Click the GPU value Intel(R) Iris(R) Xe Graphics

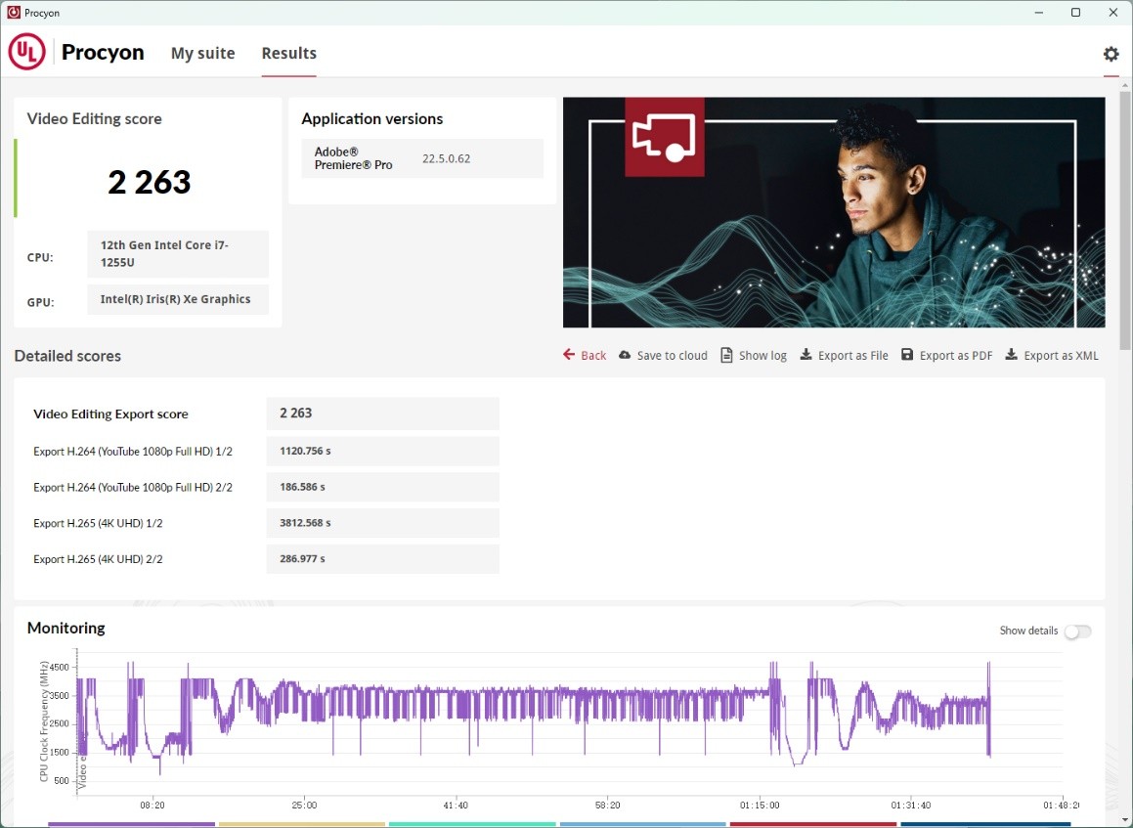point(178,299)
